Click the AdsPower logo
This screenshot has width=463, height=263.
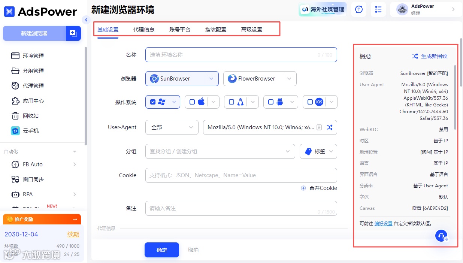[40, 12]
